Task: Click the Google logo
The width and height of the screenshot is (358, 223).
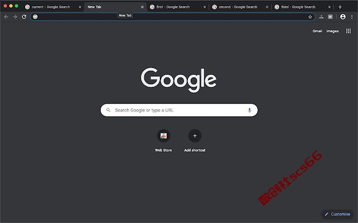Action: 179,80
